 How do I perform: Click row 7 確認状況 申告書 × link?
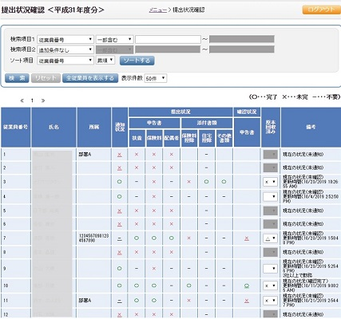pos(247,238)
